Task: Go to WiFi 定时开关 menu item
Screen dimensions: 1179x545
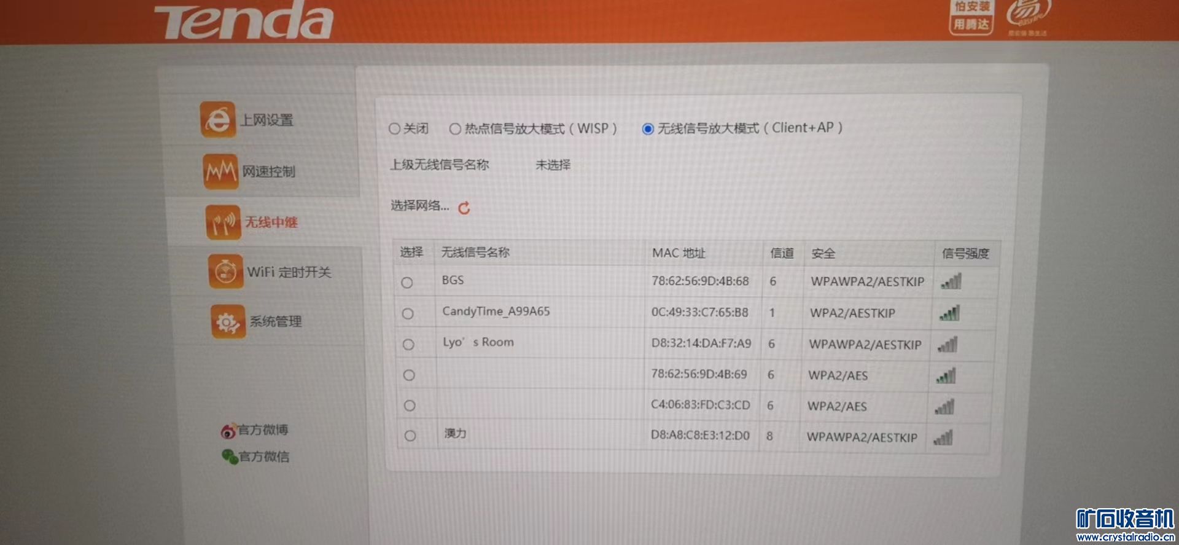Action: point(289,272)
